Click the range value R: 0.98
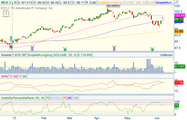Screen dimensions: 187x120 tap(91, 2)
